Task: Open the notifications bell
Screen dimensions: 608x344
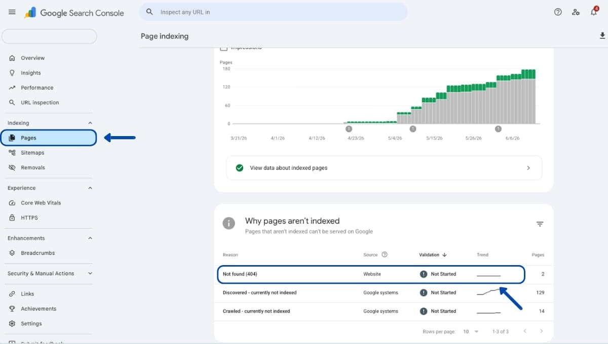Action: click(x=594, y=12)
